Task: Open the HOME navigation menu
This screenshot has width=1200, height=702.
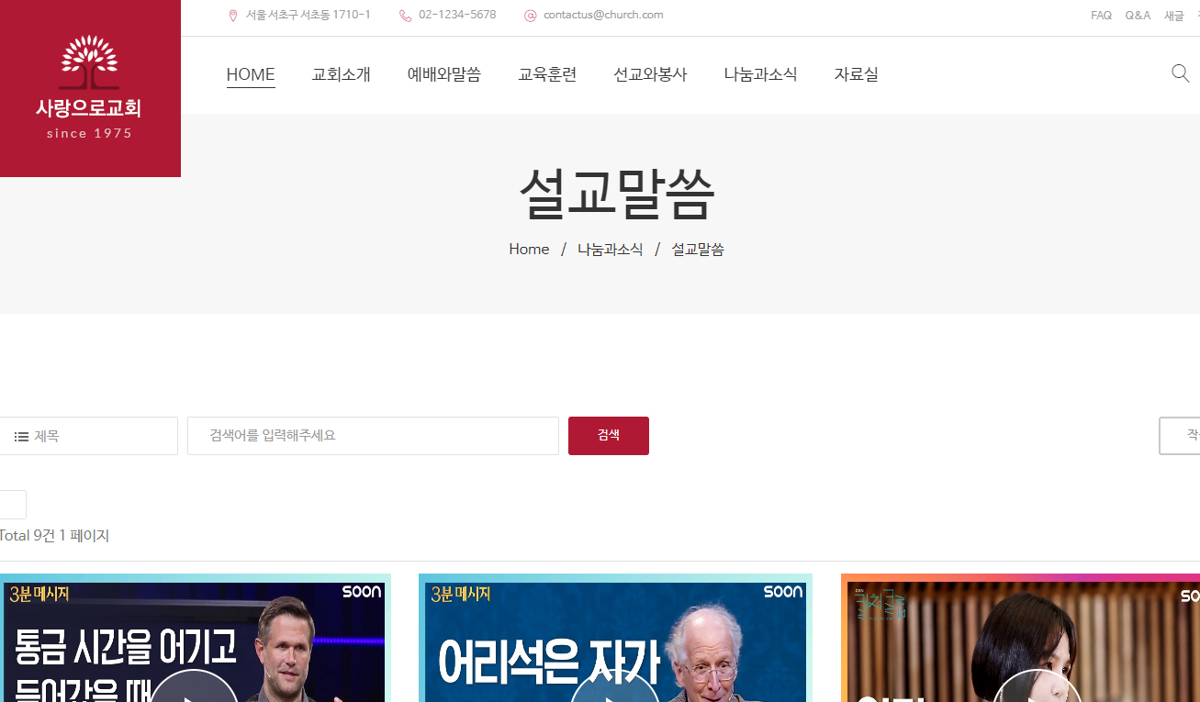Action: 250,74
